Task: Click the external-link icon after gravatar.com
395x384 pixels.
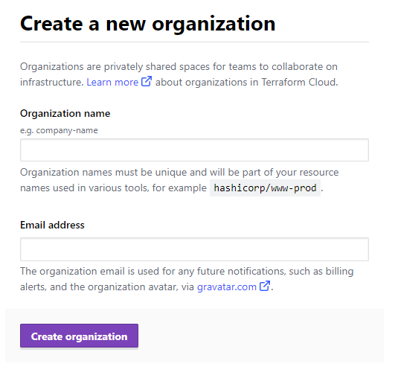Action: point(265,286)
